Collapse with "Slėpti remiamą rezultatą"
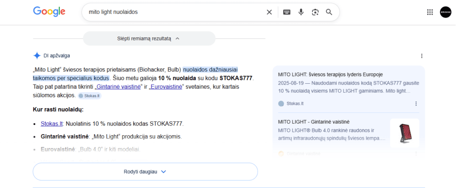 click(149, 39)
